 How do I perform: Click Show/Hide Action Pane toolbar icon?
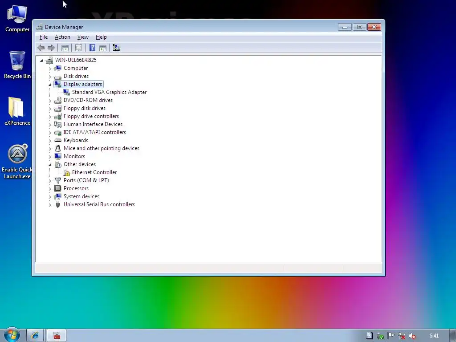click(x=103, y=48)
